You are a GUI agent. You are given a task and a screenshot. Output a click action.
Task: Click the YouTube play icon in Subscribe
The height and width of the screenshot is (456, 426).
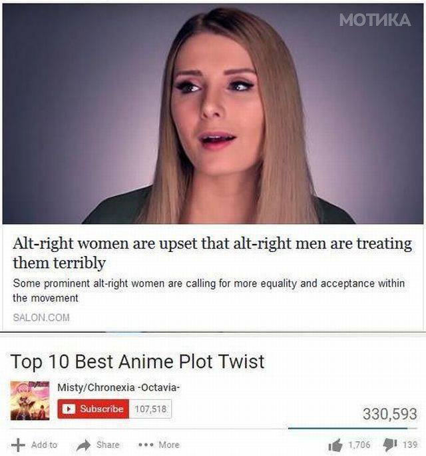[69, 409]
